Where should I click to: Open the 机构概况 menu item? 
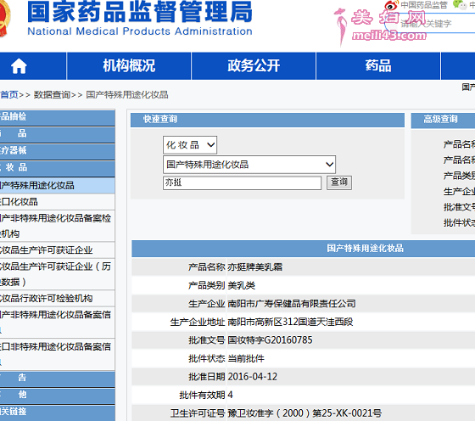[129, 65]
